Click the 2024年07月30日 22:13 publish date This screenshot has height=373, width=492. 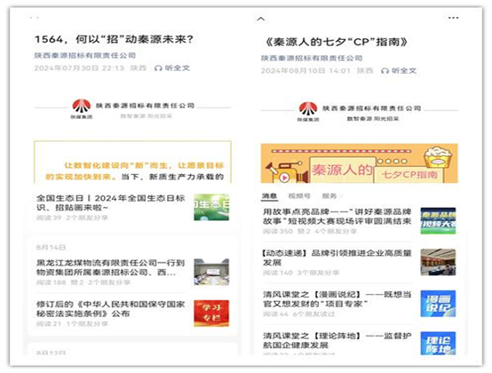(x=79, y=68)
